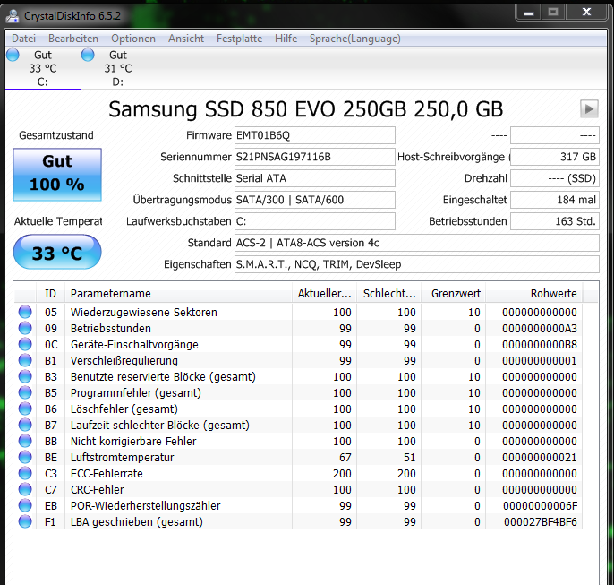This screenshot has width=614, height=585.
Task: Click the Eigenschaften field
Action: click(417, 264)
